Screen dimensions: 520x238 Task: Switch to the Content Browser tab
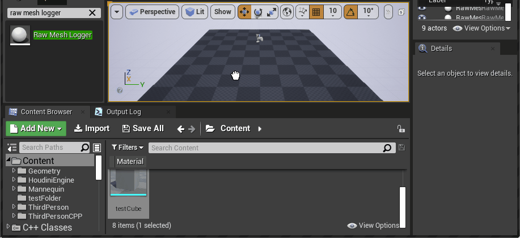46,112
